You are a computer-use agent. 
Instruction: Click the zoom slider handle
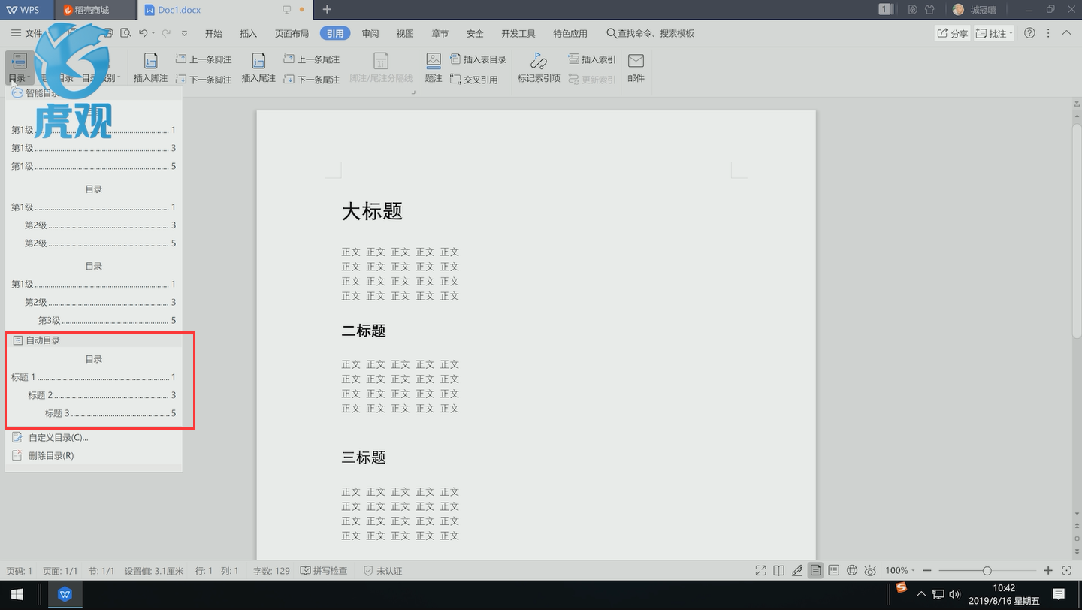(x=987, y=571)
